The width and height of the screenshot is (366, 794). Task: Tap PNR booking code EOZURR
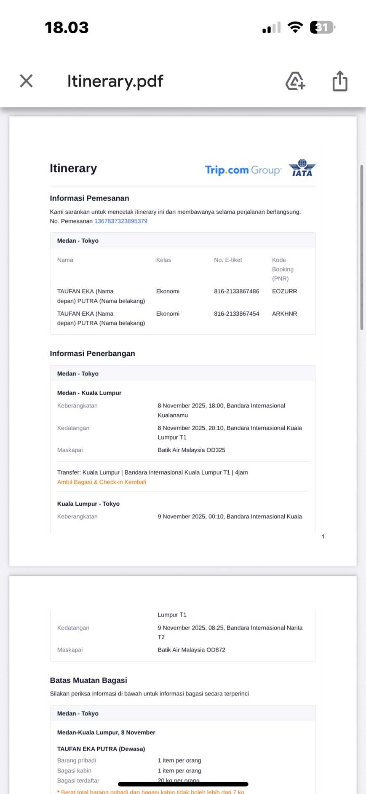[x=284, y=291]
